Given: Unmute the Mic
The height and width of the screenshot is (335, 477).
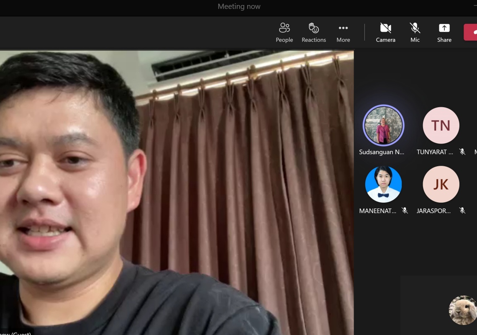Looking at the screenshot, I should 415,33.
